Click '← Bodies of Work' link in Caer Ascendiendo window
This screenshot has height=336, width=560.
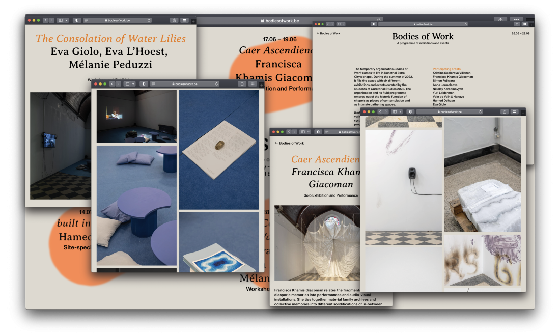click(289, 143)
